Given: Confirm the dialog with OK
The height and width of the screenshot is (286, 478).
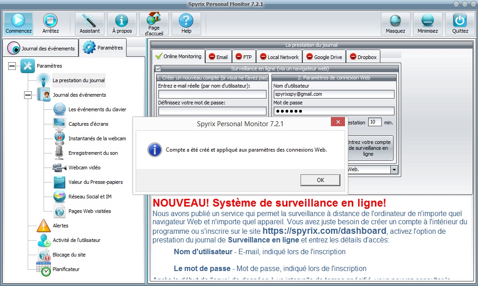Looking at the screenshot, I should tap(320, 180).
